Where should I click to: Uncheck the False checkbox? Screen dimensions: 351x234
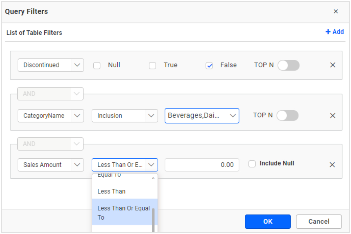point(209,65)
